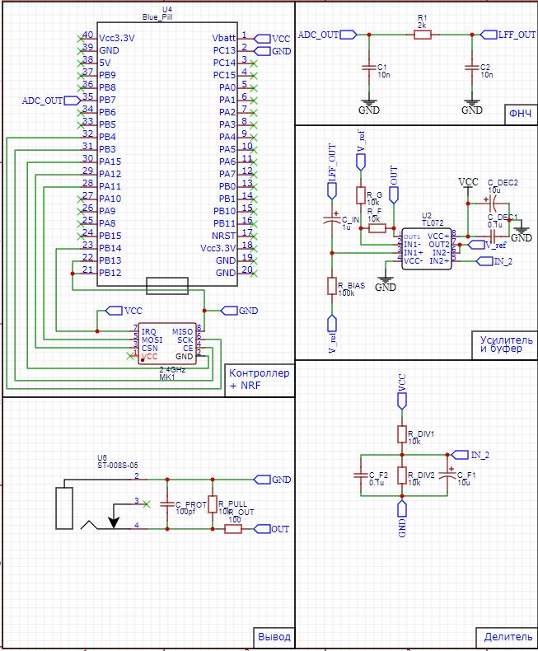The width and height of the screenshot is (538, 651).
Task: Select resistor R_PULL
Action: 213,504
